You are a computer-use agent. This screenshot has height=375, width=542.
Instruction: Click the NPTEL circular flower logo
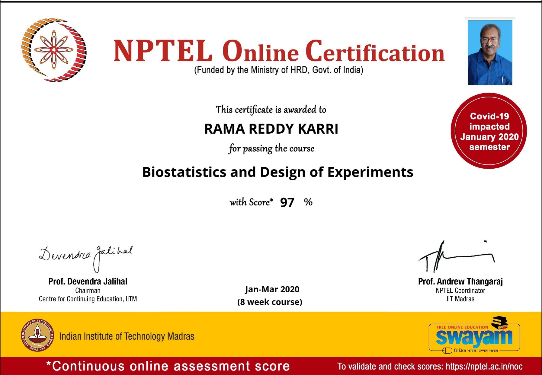tap(54, 50)
